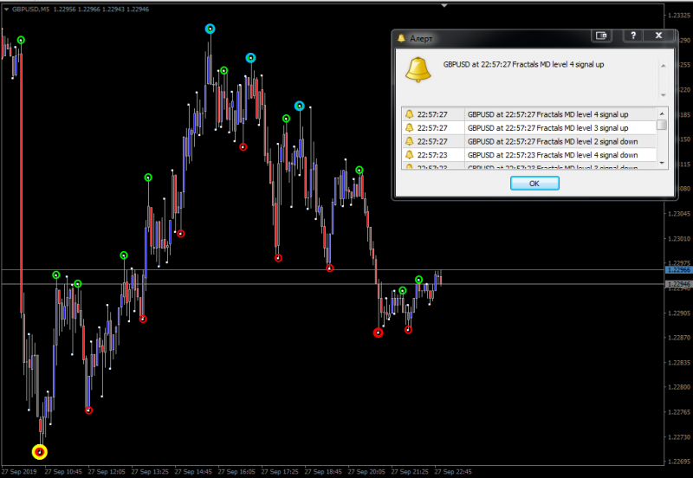This screenshot has width=693, height=478.
Task: Click the "27 Sep 14:45" time axis label
Action: 193,471
